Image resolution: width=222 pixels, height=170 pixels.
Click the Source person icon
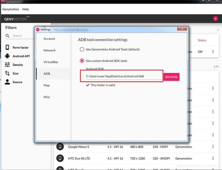(7, 82)
